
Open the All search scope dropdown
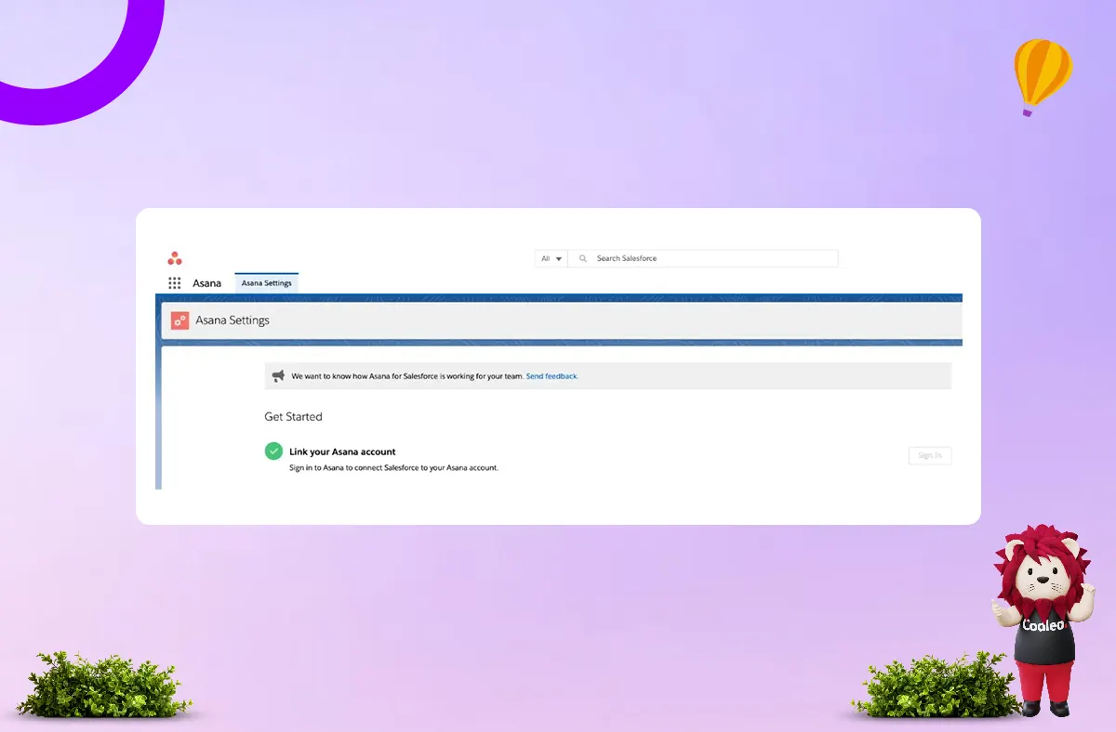click(551, 258)
